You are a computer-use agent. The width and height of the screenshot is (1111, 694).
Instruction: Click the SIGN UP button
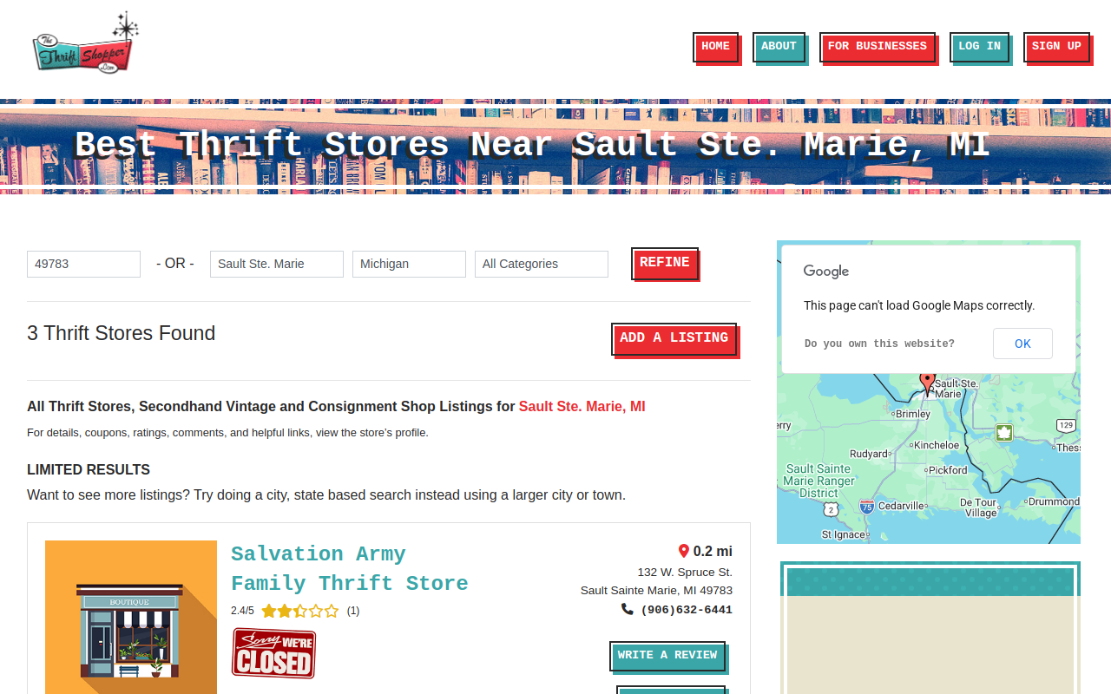(x=1056, y=47)
